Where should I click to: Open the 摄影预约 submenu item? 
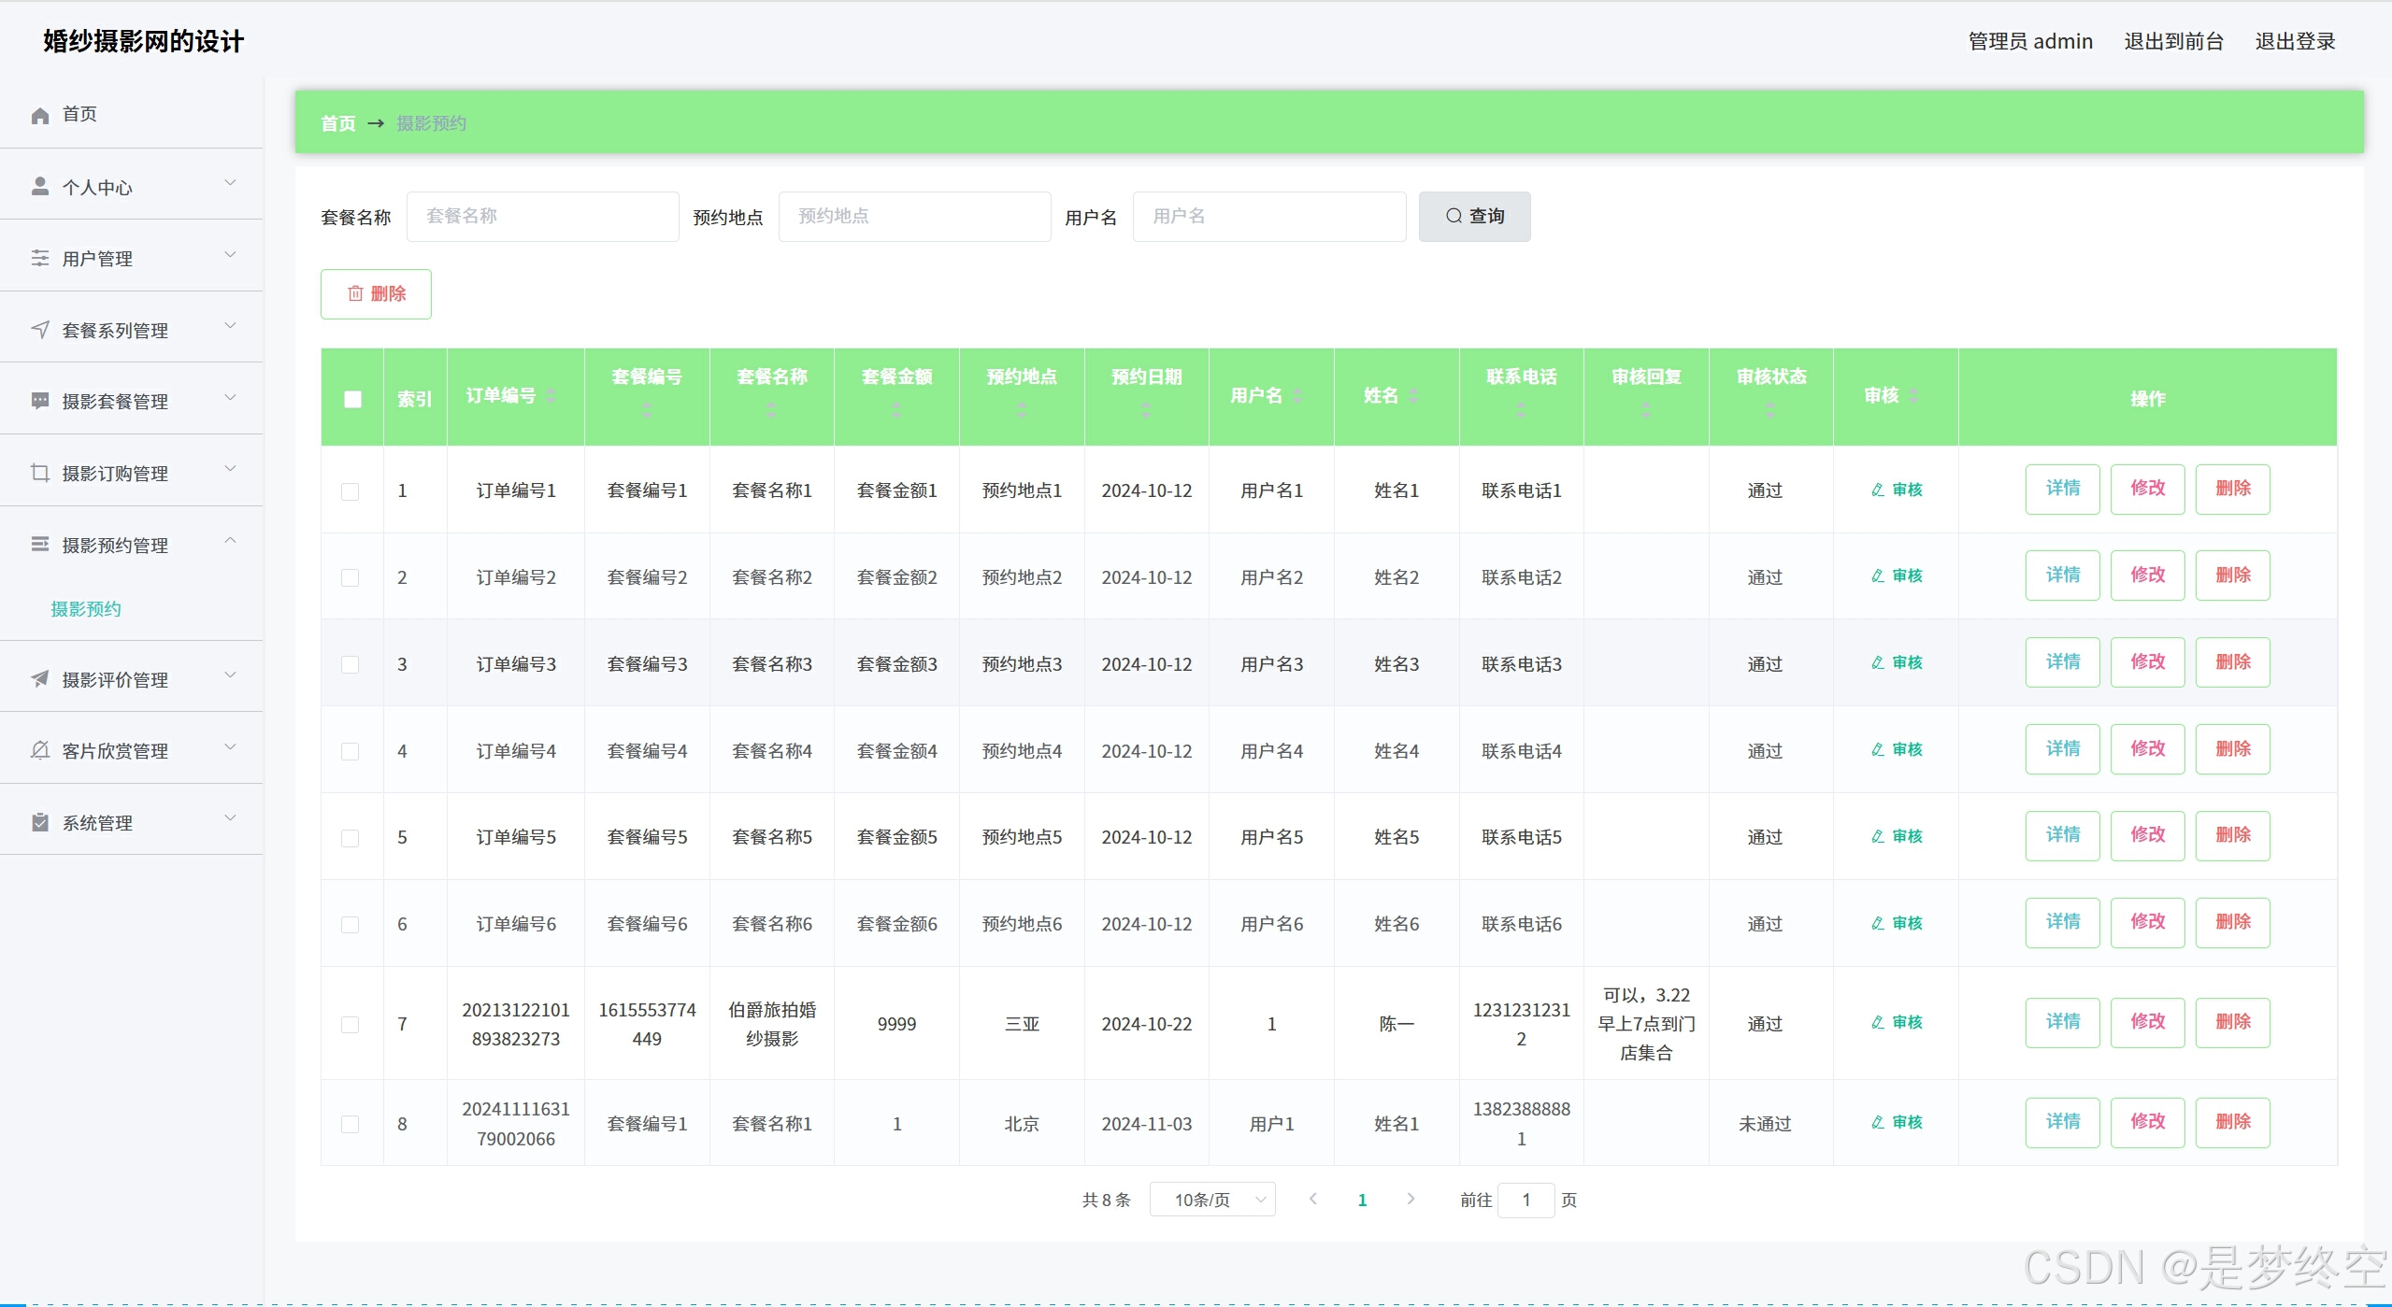click(86, 609)
